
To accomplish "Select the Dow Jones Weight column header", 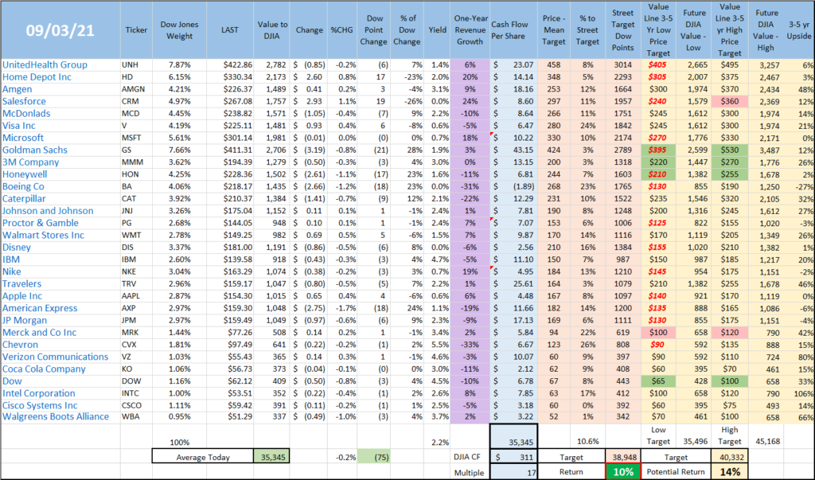I will coord(179,30).
